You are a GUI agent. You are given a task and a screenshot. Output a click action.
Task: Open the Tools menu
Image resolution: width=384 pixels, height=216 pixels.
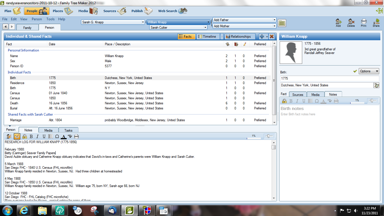pos(51,19)
